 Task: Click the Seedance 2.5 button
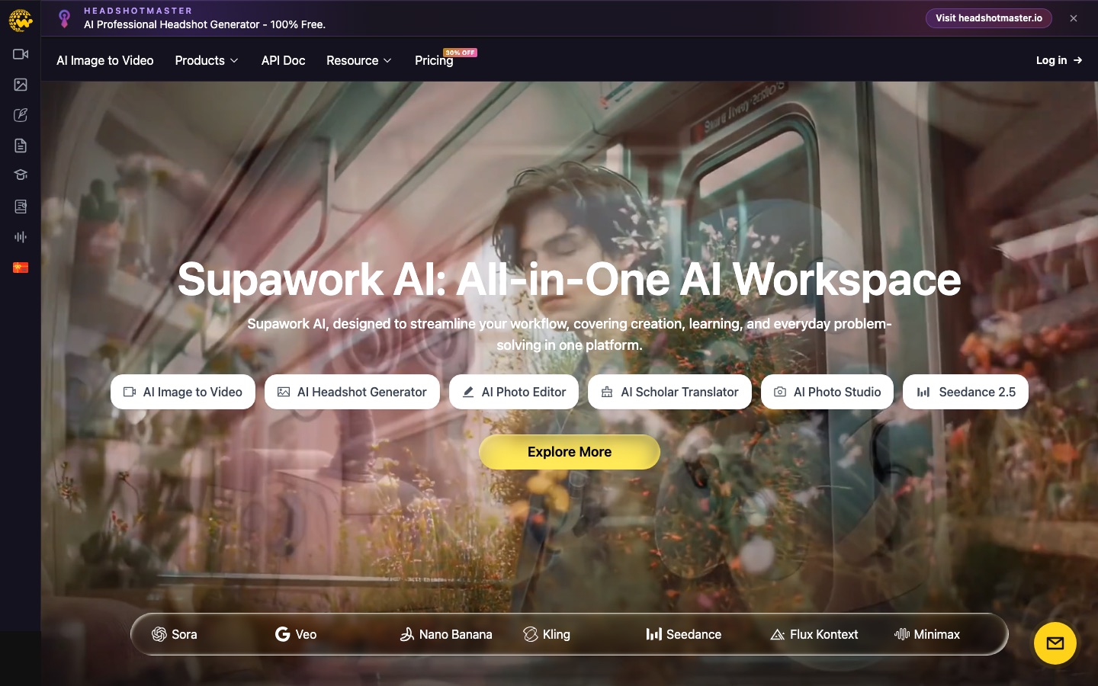click(x=965, y=392)
